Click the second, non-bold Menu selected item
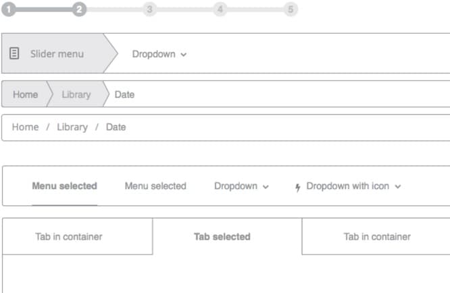The width and height of the screenshot is (450, 293). (x=155, y=186)
